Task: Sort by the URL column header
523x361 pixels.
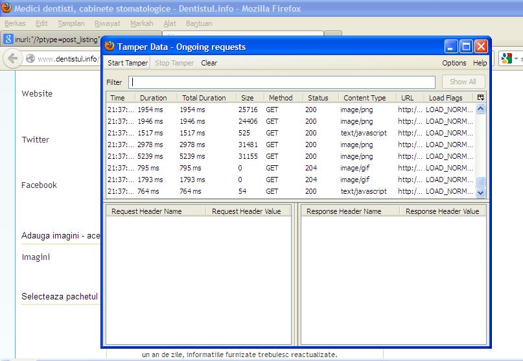Action: [x=410, y=98]
